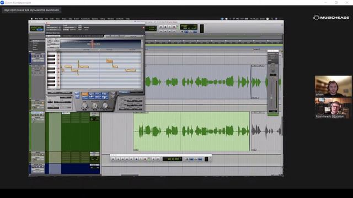
Task: Click Rewind in floating transport
Action: coord(122,159)
